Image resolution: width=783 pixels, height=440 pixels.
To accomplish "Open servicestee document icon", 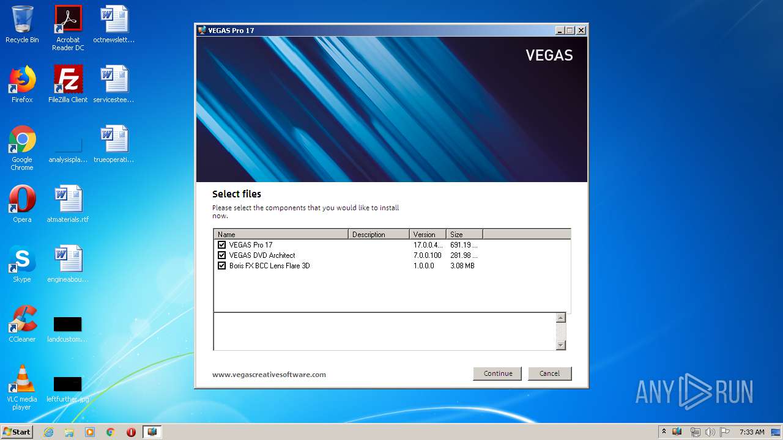I will (114, 84).
